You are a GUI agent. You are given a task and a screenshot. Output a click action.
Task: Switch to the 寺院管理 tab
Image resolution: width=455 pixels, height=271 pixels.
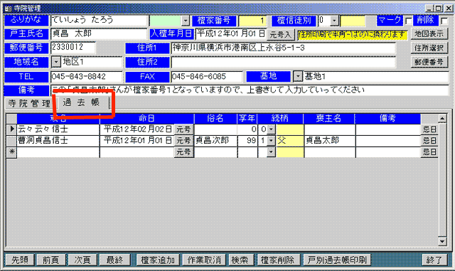pyautogui.click(x=29, y=103)
